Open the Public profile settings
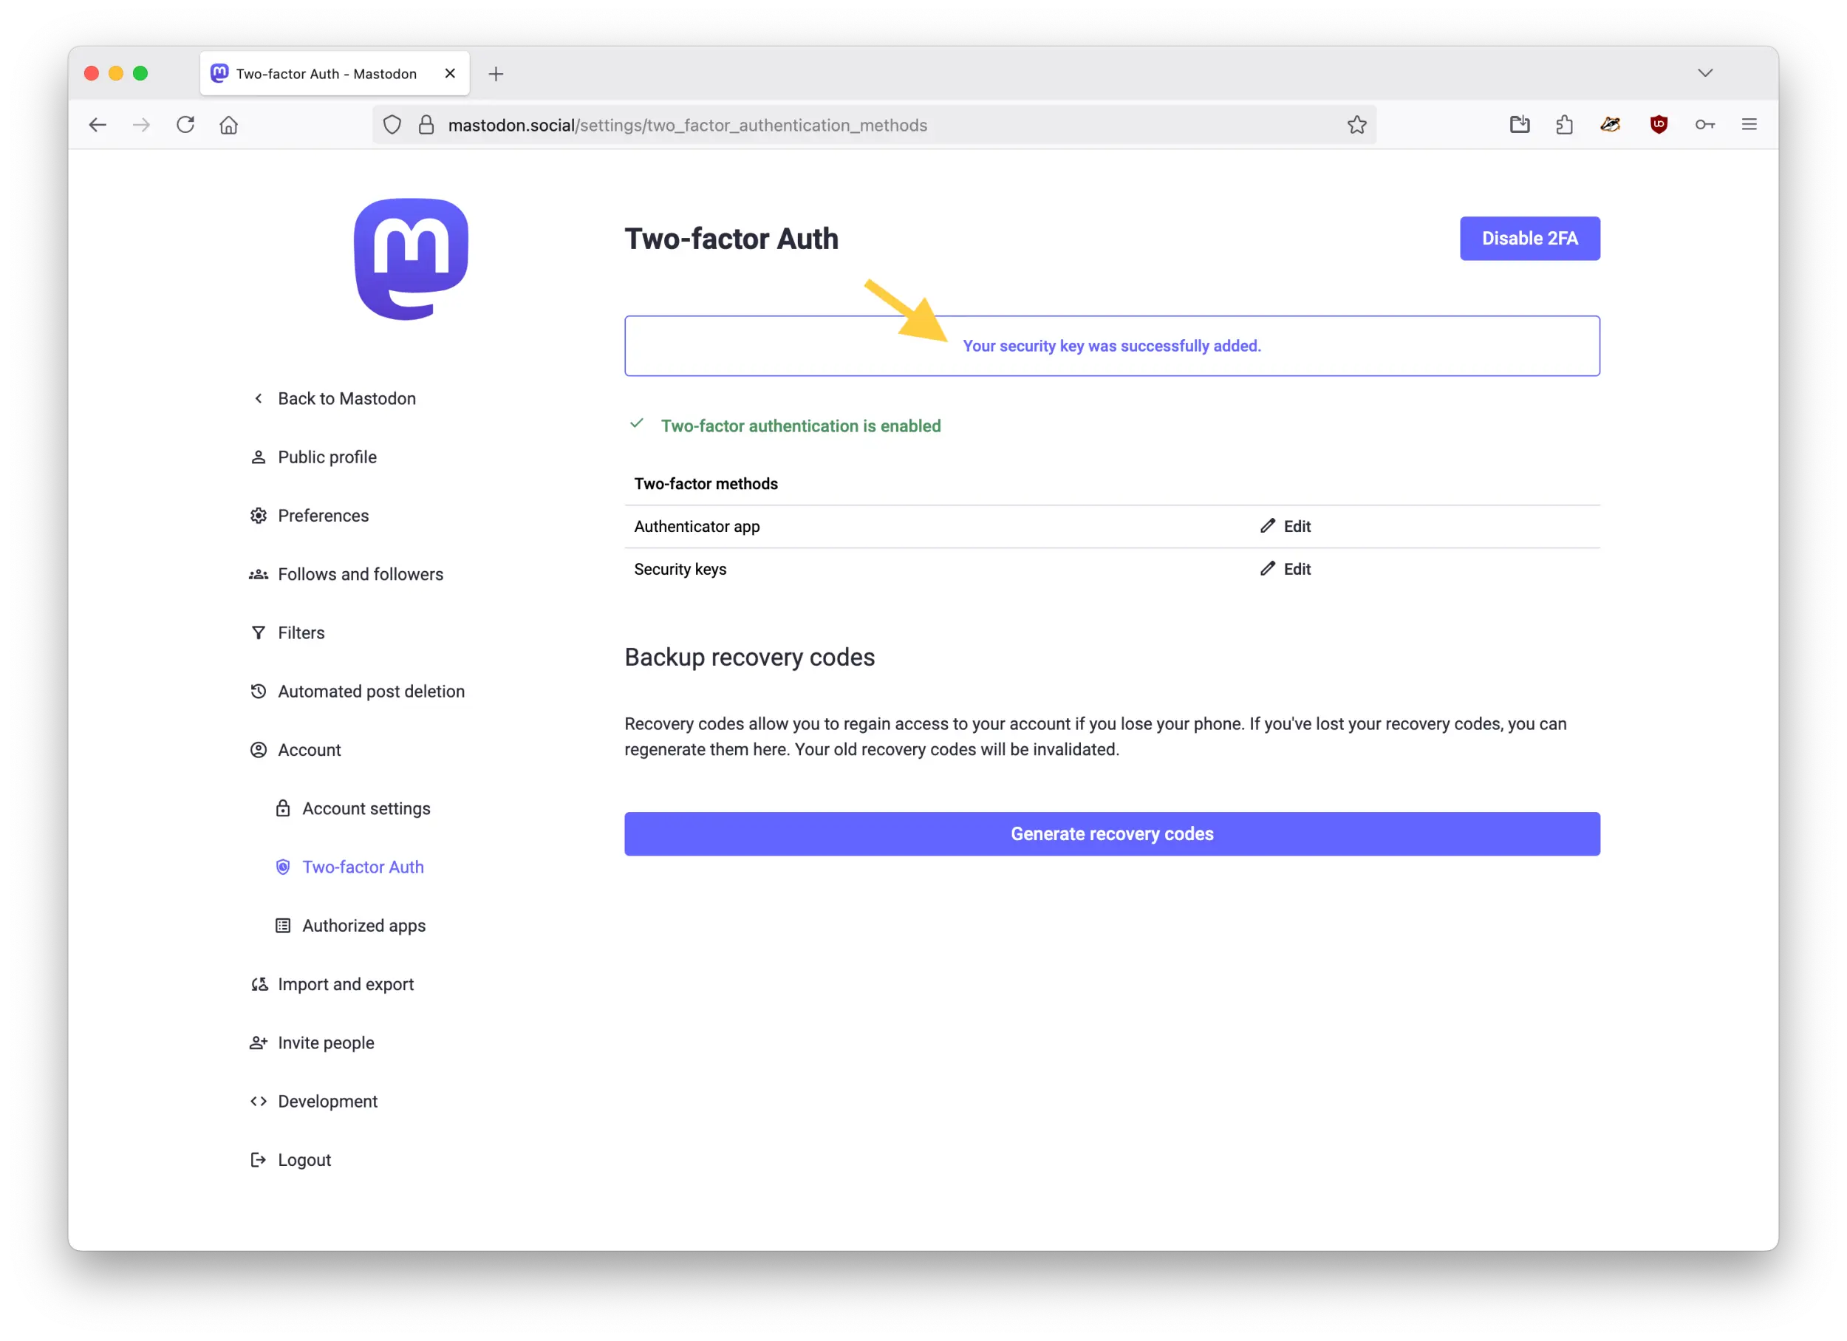Screen dimensions: 1847x1341 click(x=327, y=457)
